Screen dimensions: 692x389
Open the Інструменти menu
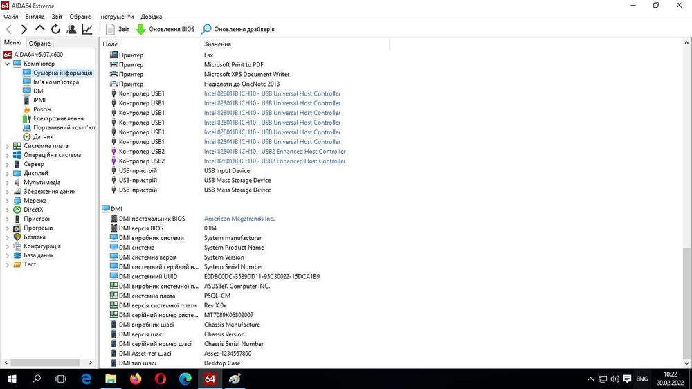click(x=116, y=17)
